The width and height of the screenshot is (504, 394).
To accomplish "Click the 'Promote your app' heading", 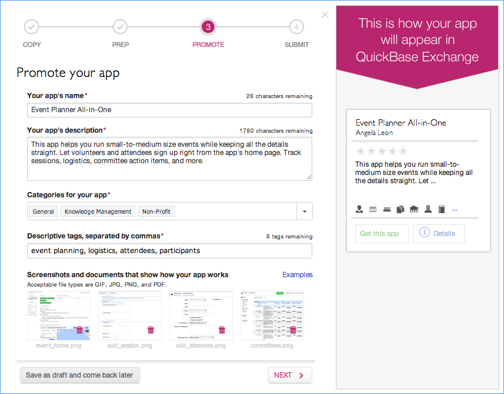I will tap(68, 73).
